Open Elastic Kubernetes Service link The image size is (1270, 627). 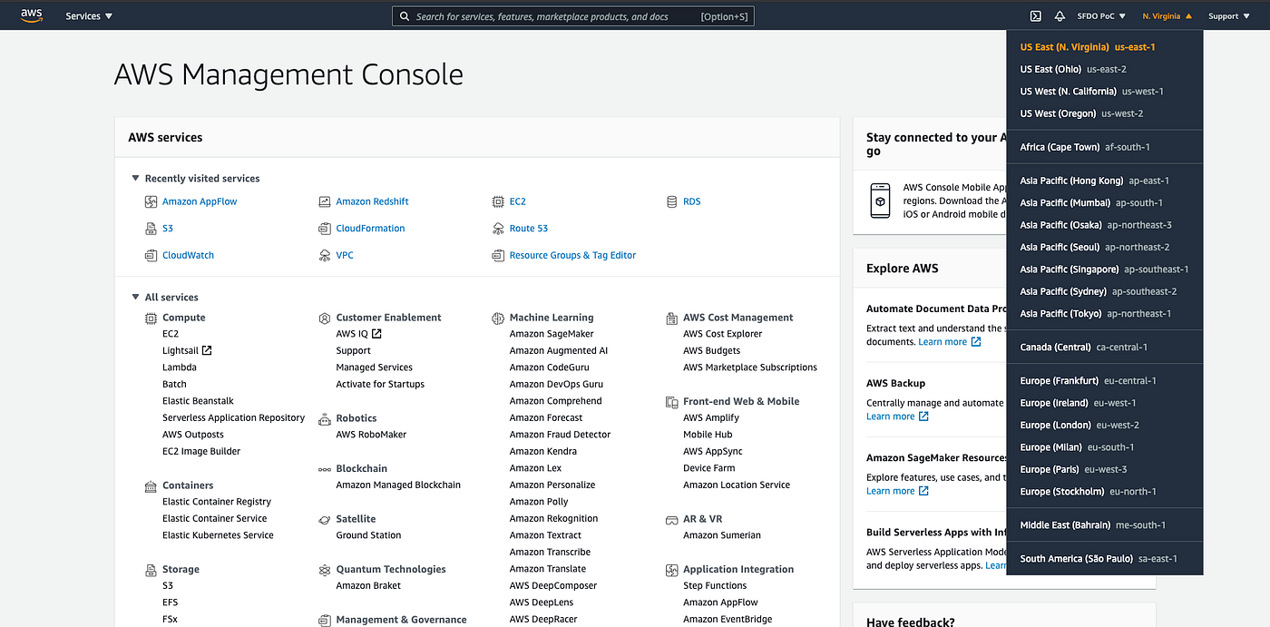coord(218,535)
